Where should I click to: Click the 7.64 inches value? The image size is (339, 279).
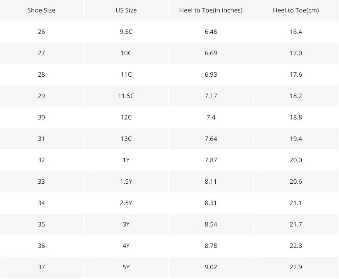pyautogui.click(x=211, y=139)
